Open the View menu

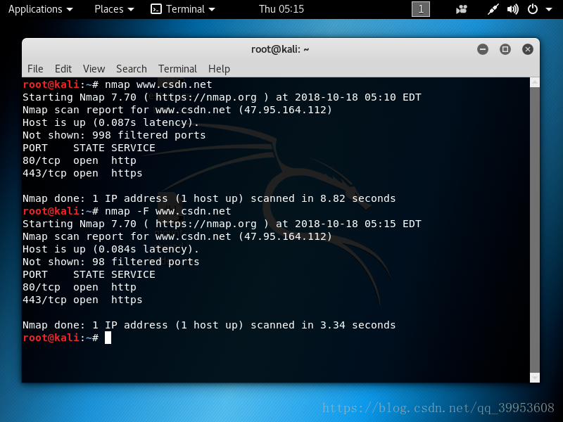click(x=94, y=68)
